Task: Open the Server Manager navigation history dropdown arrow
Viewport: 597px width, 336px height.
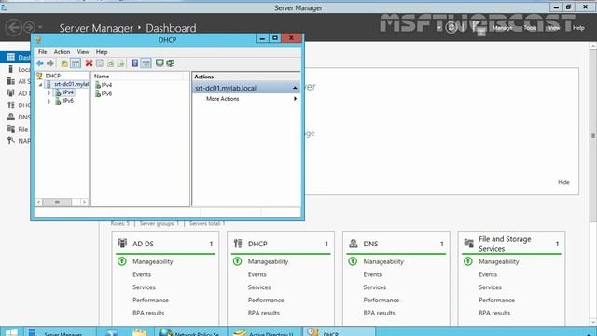Action: (x=40, y=27)
